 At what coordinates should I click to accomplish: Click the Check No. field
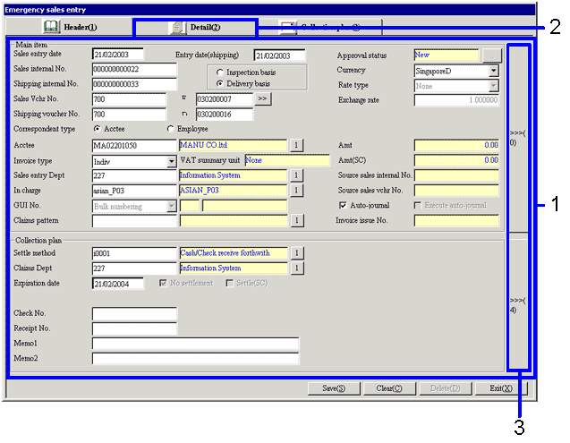pyautogui.click(x=134, y=313)
